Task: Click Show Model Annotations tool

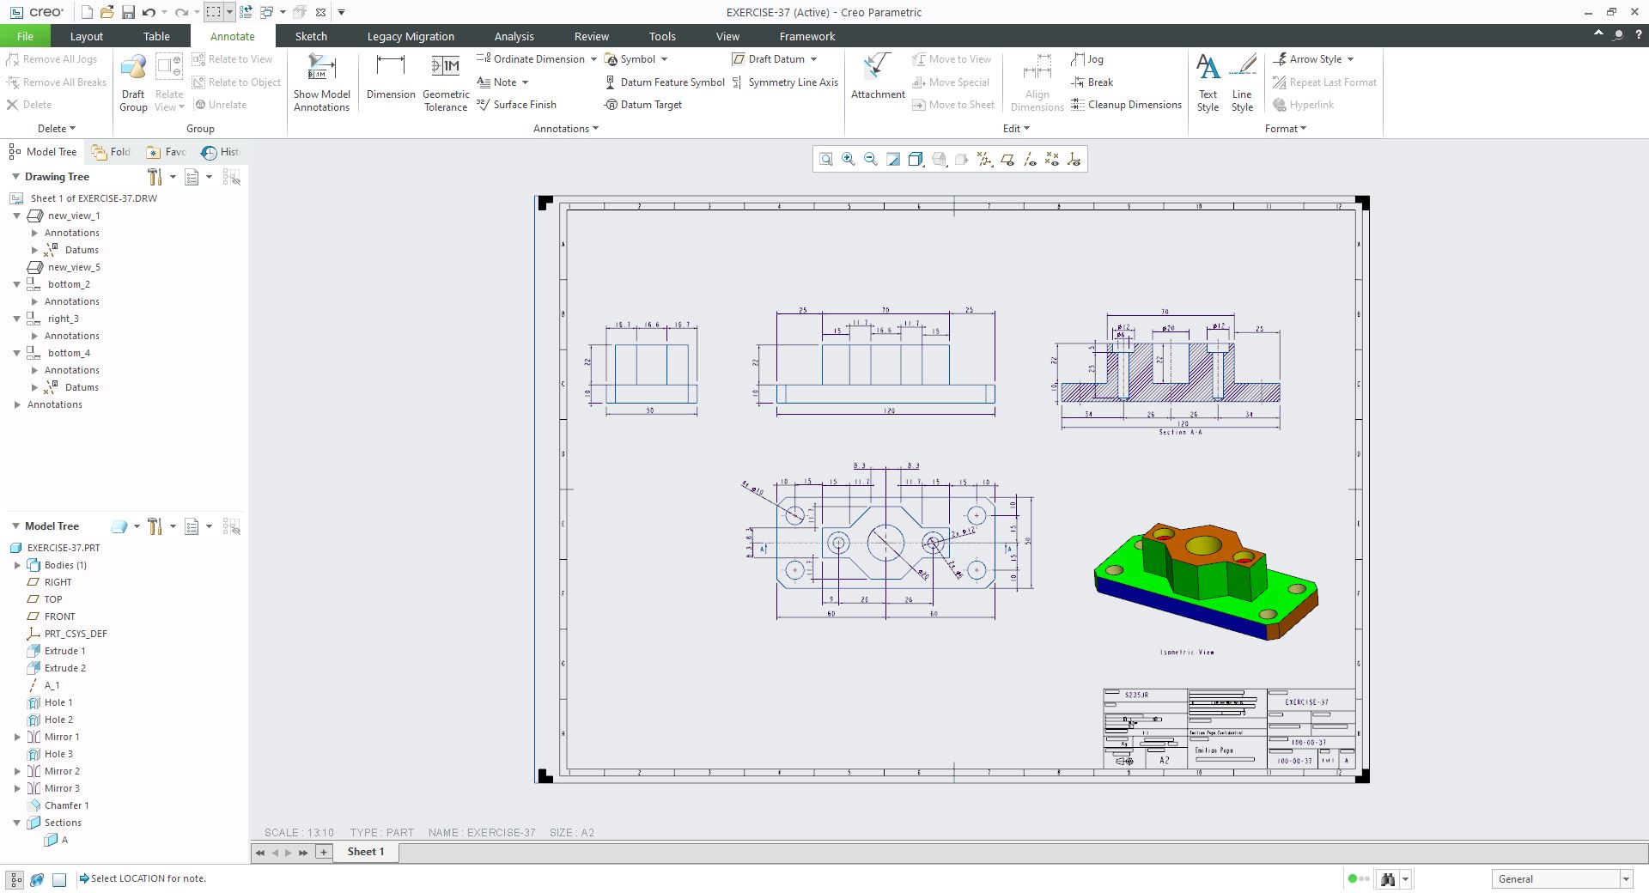Action: coord(321,82)
